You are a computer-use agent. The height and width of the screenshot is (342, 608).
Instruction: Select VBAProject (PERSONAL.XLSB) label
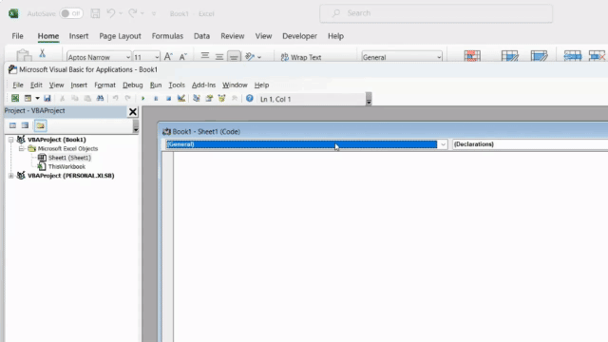pyautogui.click(x=71, y=176)
